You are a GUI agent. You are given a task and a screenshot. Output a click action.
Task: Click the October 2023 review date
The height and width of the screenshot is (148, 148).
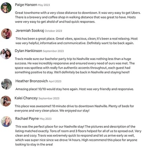[x=53, y=31]
